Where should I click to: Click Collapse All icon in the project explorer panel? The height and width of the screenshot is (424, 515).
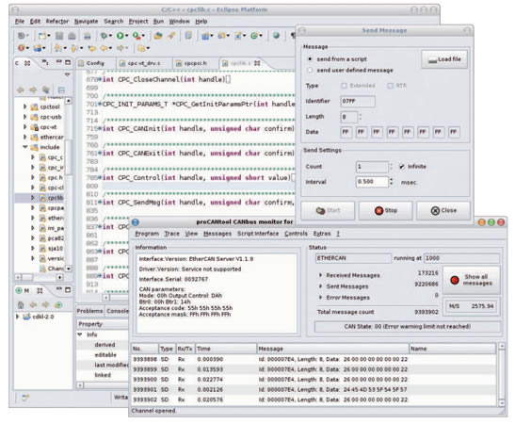(x=61, y=90)
